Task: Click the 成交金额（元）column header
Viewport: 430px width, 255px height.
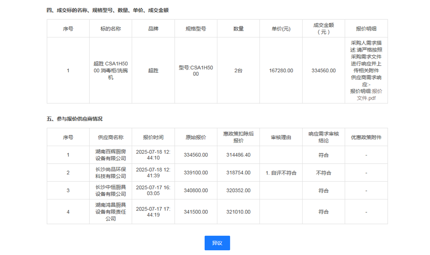Action: point(324,28)
